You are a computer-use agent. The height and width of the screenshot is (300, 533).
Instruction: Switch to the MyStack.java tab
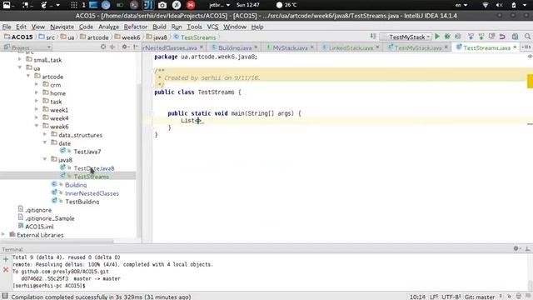coord(290,47)
